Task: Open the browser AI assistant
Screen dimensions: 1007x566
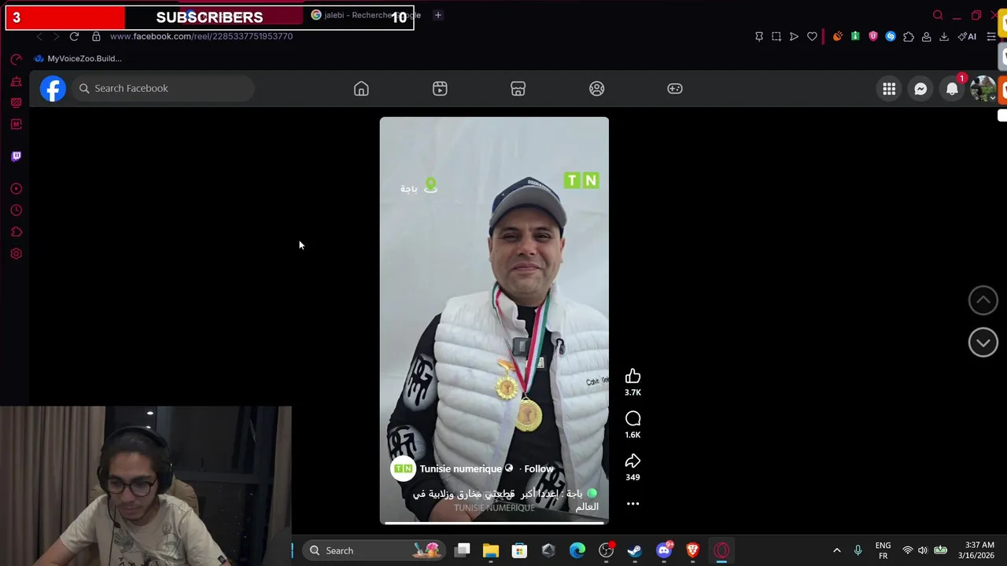Action: click(x=967, y=36)
